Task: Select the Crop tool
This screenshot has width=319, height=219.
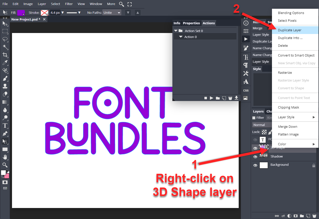Action: click(x=5, y=55)
